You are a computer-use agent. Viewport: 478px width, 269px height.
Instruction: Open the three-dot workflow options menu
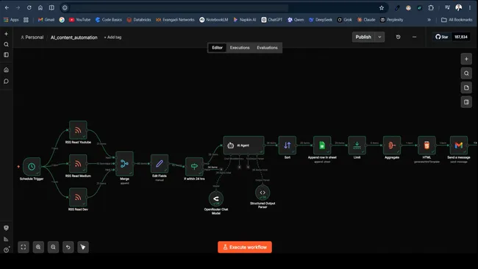(x=414, y=37)
